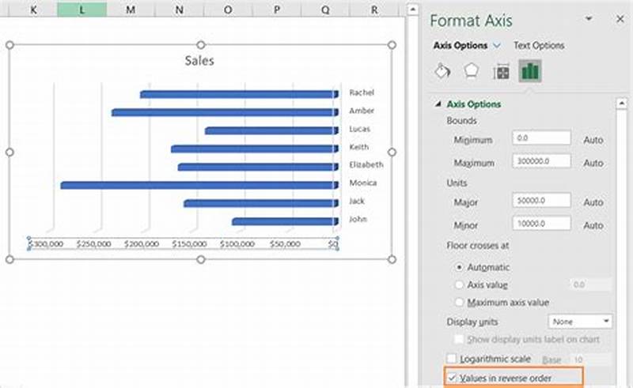
Task: Click the $250,000 axis label
Action: (93, 244)
